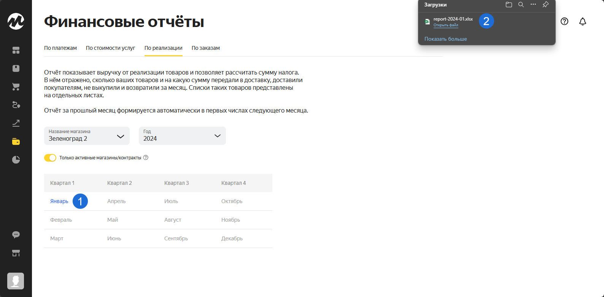Open the logistics route icon in sidebar
Image resolution: width=604 pixels, height=297 pixels.
[x=16, y=105]
